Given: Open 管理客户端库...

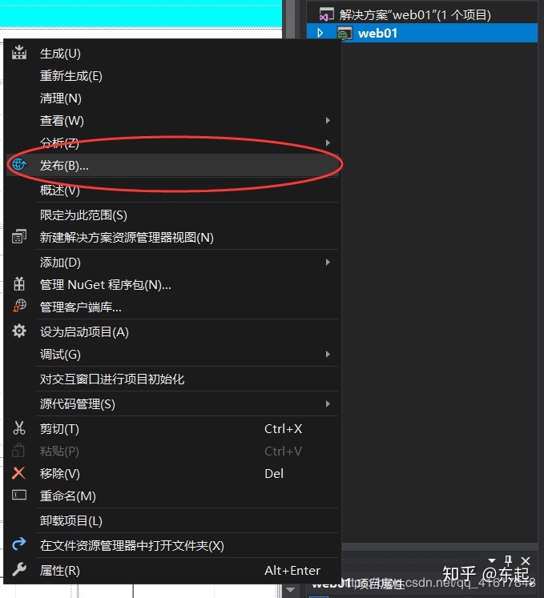Looking at the screenshot, I should tap(171, 307).
